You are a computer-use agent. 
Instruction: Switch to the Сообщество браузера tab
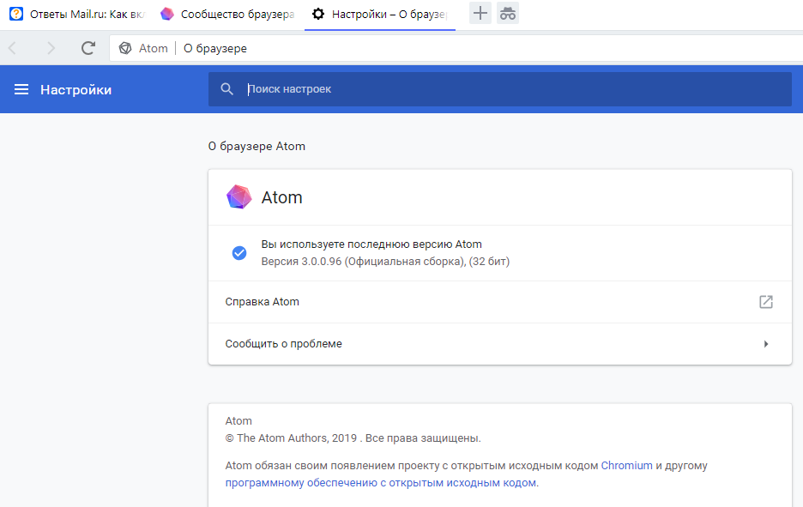click(228, 15)
